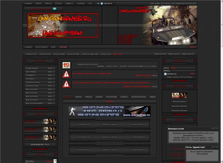Open ФАЙЛЫ in the top navigation bar
The width and height of the screenshot is (223, 163).
tap(48, 3)
